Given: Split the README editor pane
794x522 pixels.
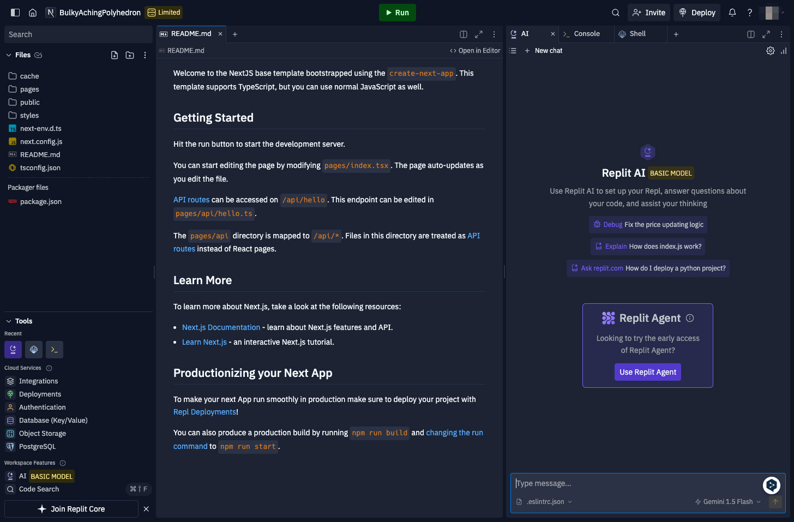Looking at the screenshot, I should coord(464,34).
